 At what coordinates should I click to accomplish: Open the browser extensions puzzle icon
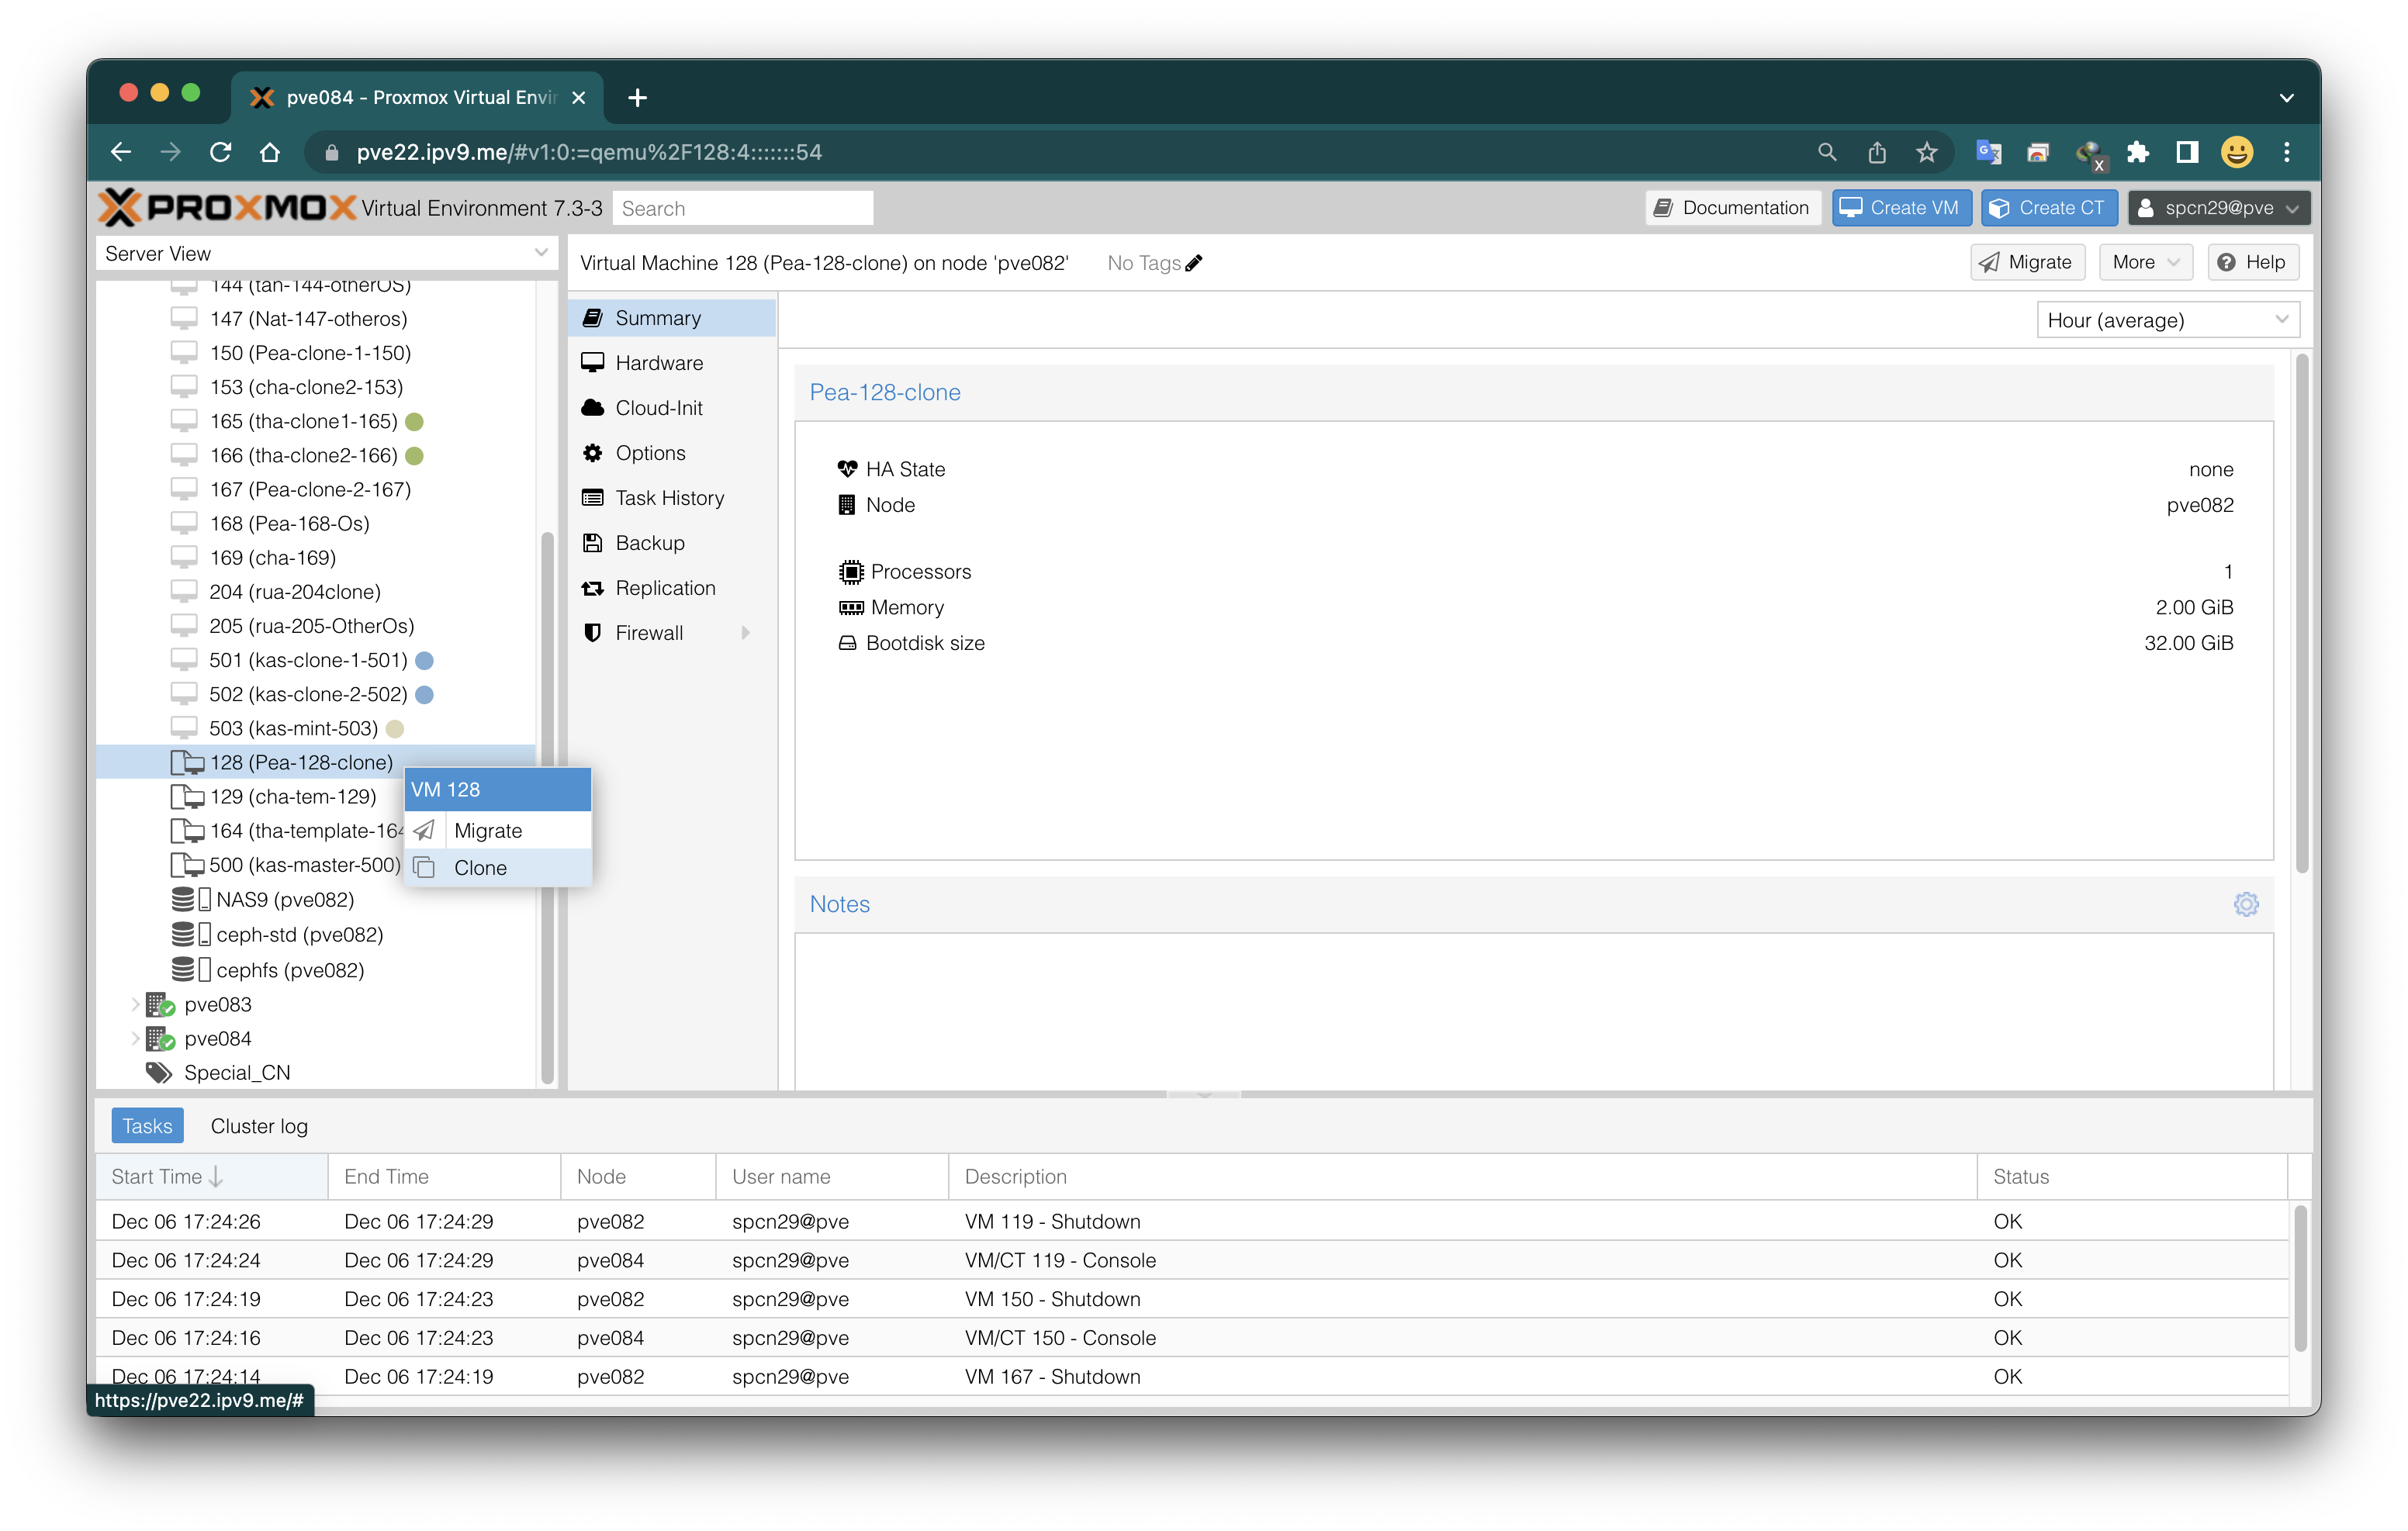2138,152
